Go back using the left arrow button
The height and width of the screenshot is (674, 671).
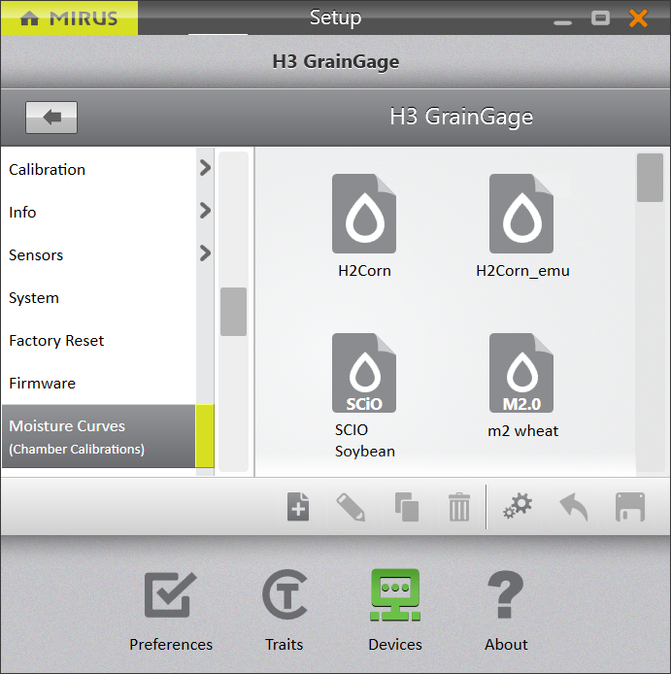[x=51, y=118]
